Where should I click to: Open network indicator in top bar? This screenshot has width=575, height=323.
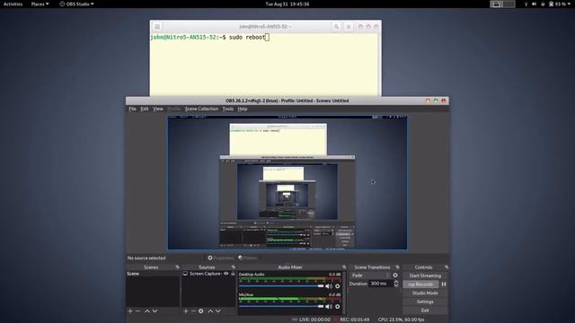point(526,4)
